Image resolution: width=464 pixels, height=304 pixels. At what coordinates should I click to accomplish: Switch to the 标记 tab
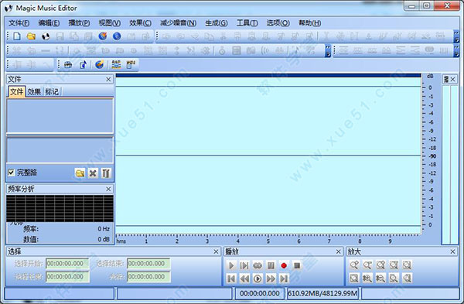52,92
